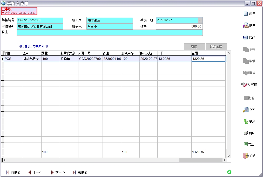Navigate to 下一个 (next record)

pyautogui.click(x=52, y=173)
